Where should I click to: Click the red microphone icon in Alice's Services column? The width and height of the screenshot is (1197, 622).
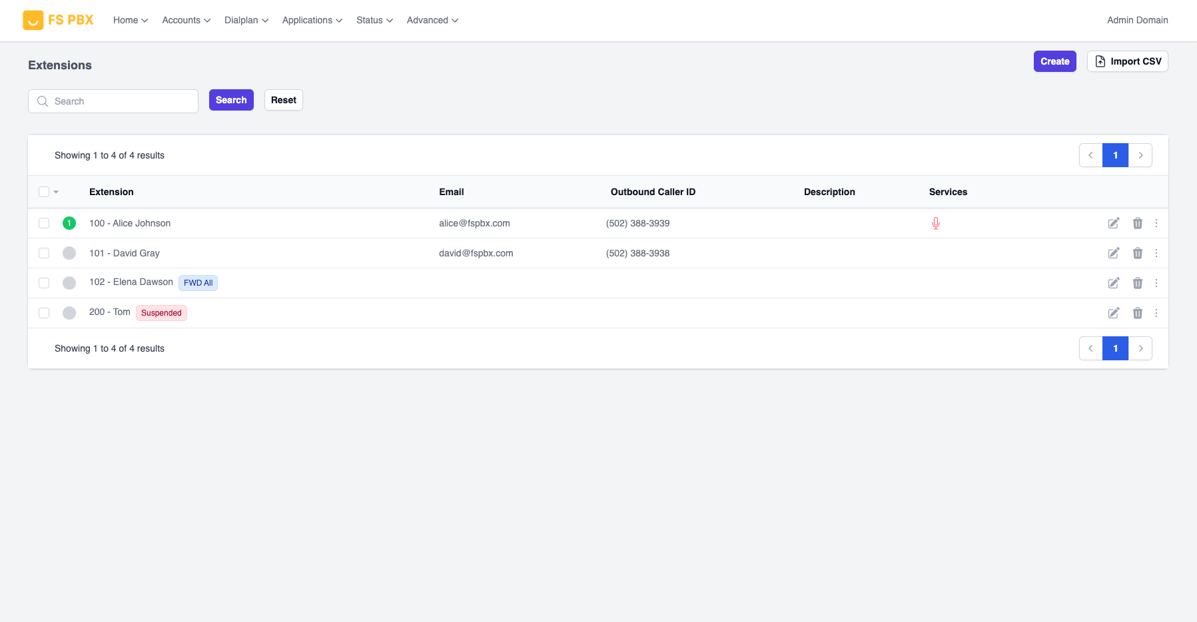coord(935,223)
